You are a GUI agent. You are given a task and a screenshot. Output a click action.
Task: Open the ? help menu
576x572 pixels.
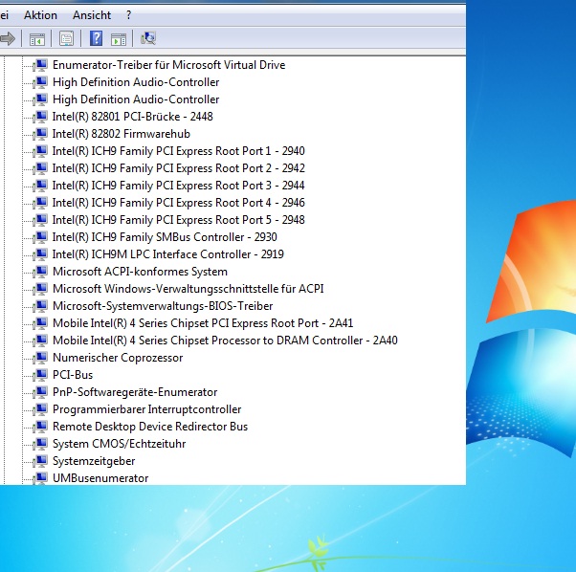tap(128, 15)
